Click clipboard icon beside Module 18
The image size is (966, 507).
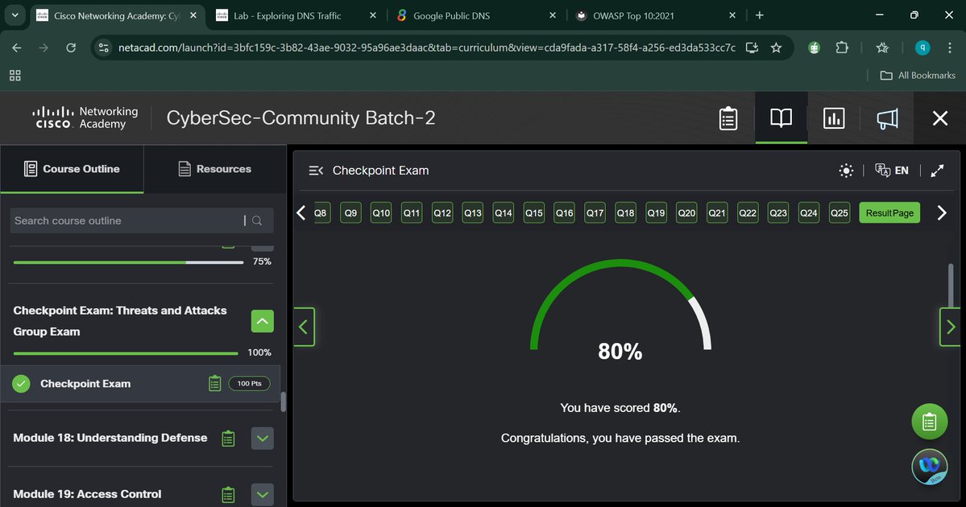(228, 439)
